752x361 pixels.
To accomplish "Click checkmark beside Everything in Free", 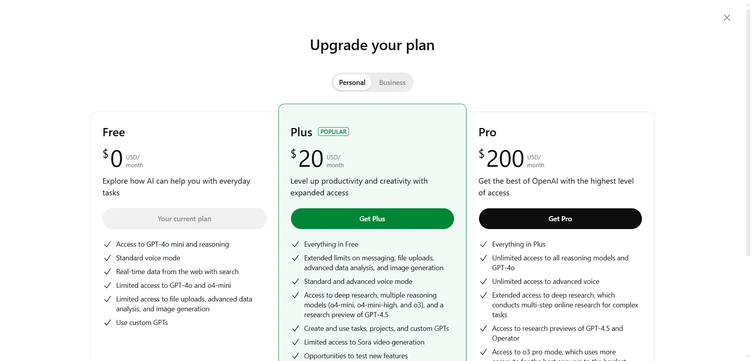I will point(295,244).
